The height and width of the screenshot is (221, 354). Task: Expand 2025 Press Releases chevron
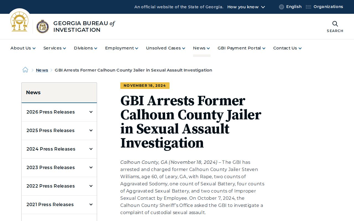point(91,130)
